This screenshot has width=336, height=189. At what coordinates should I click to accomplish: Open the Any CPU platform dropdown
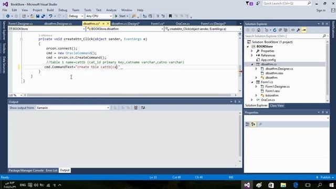[99, 16]
